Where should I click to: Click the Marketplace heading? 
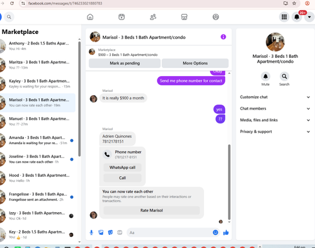tap(20, 32)
